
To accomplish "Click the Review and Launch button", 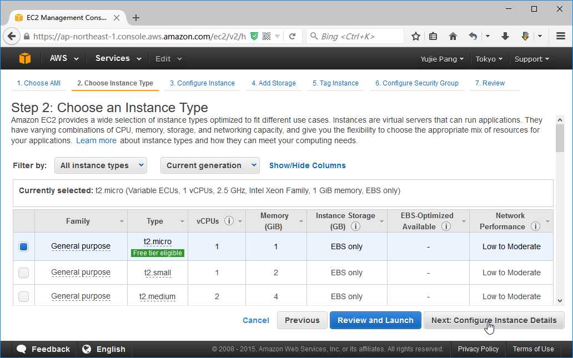I will [x=375, y=320].
